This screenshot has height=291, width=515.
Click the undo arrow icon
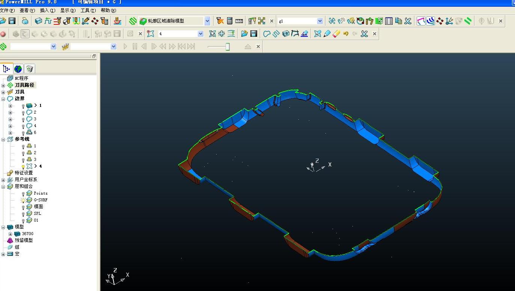346,34
